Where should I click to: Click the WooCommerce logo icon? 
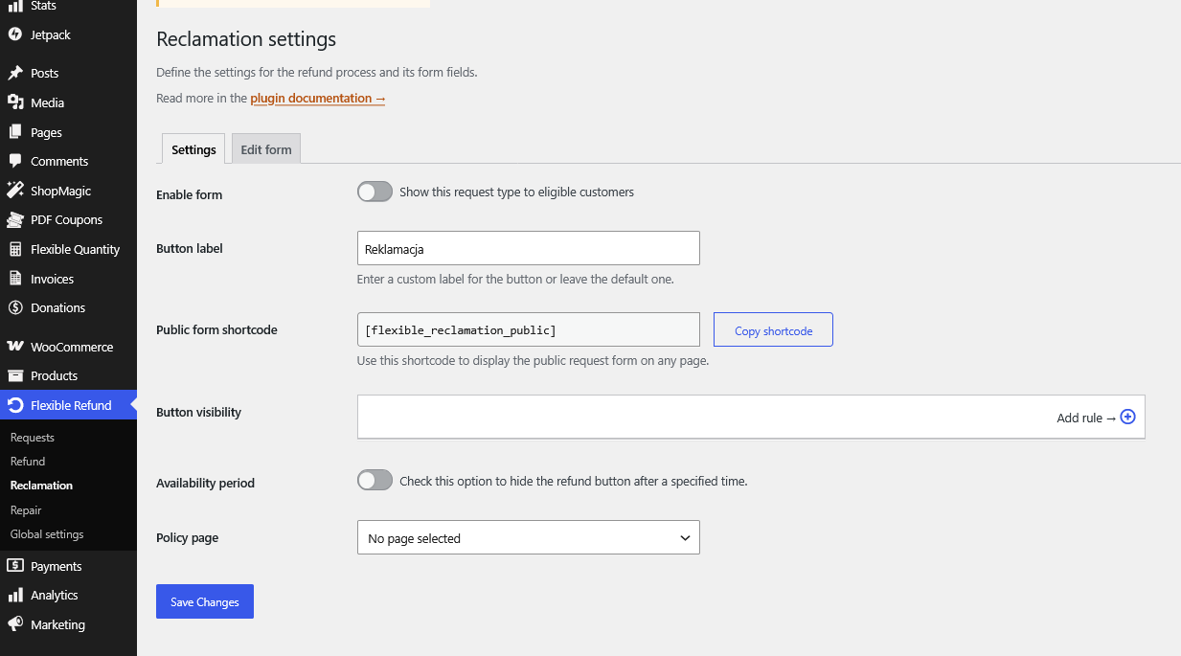pos(15,347)
